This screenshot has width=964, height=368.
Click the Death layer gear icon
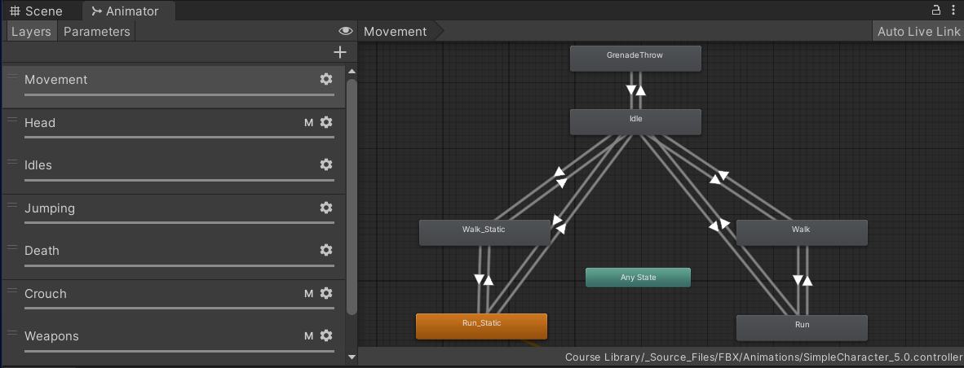(x=326, y=250)
